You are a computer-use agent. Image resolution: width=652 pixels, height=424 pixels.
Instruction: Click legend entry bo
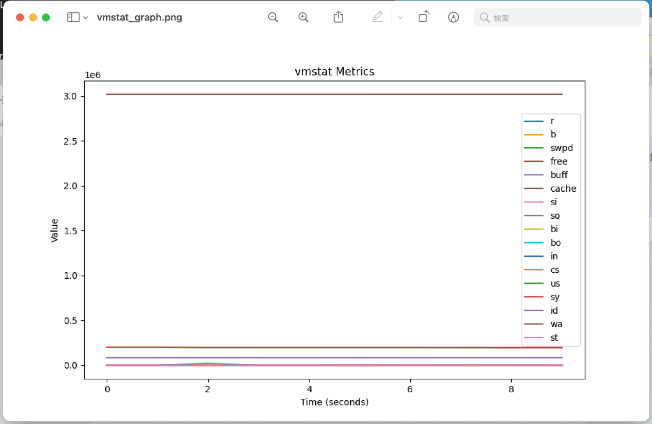555,242
